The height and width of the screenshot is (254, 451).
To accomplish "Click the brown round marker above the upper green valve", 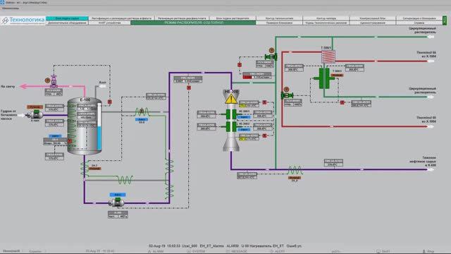I will click(271, 50).
